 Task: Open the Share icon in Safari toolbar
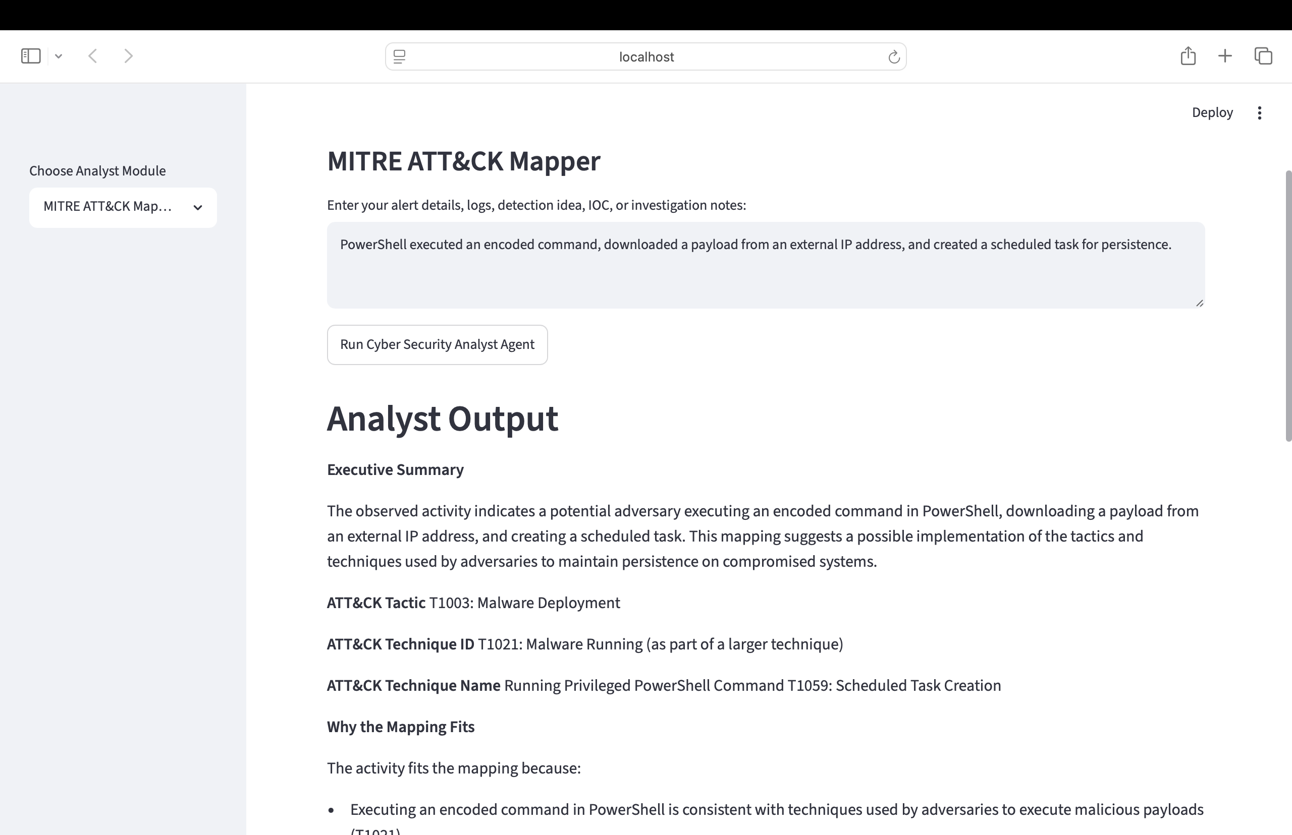click(x=1188, y=55)
